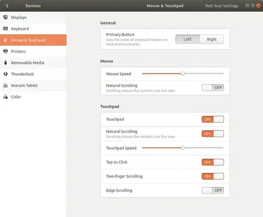Click the Color icon in sidebar
Screen dimensions: 263x217
pos(5,97)
